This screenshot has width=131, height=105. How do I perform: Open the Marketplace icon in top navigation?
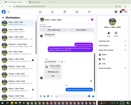click(x=77, y=12)
